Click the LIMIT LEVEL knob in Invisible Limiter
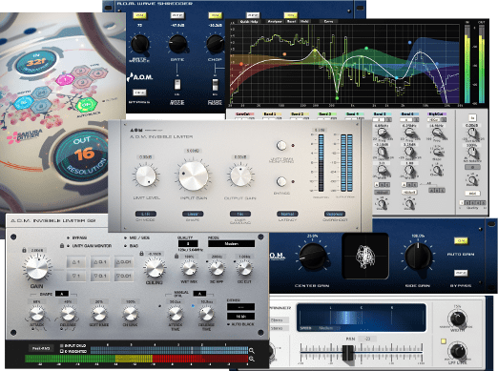 pyautogui.click(x=146, y=175)
